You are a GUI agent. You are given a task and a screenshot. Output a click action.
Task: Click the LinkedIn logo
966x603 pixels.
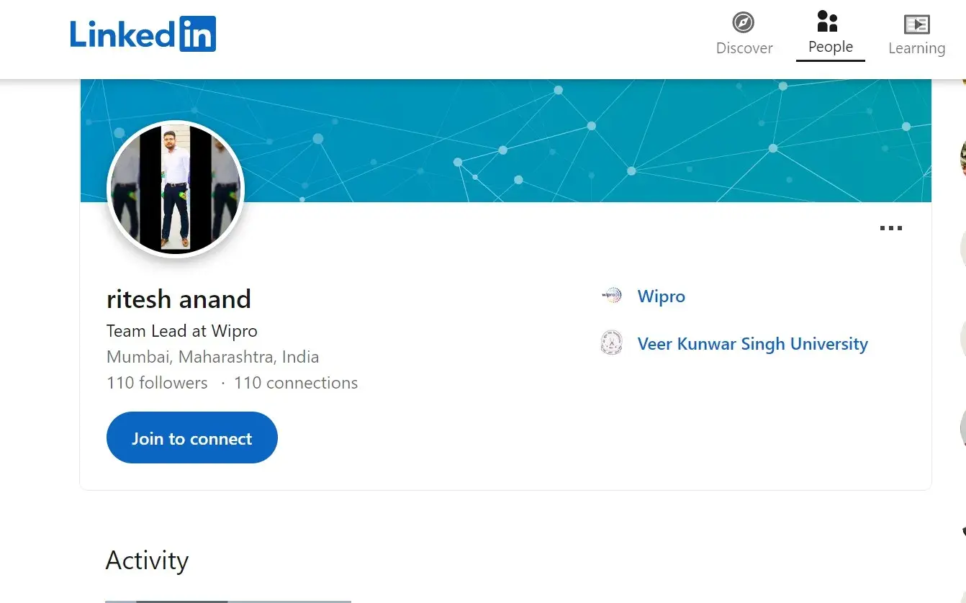click(143, 34)
